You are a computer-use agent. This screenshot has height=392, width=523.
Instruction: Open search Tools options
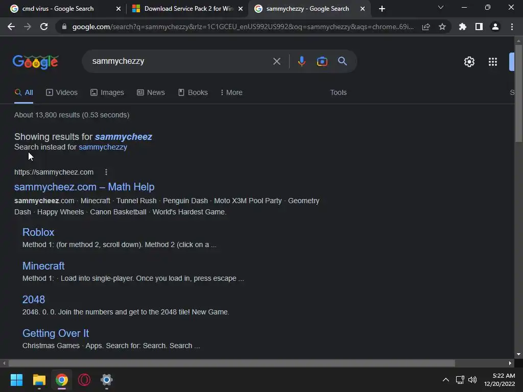tap(338, 92)
